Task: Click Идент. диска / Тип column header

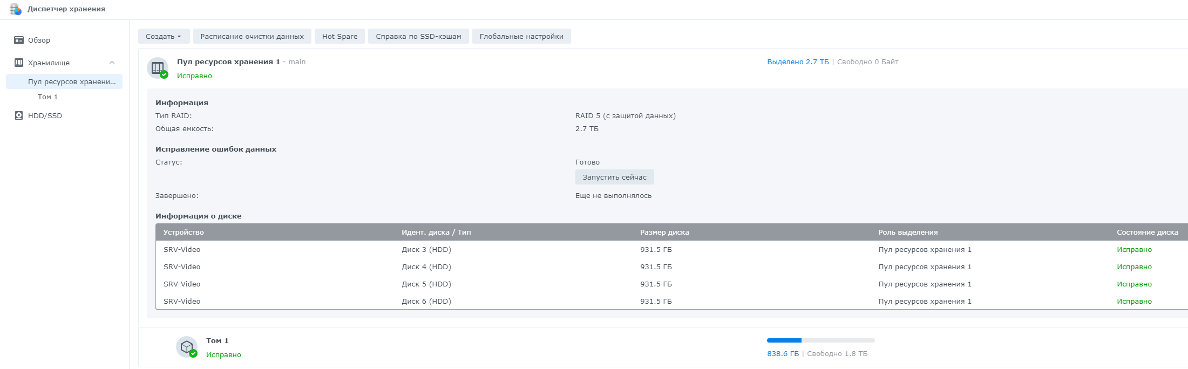Action: [436, 233]
